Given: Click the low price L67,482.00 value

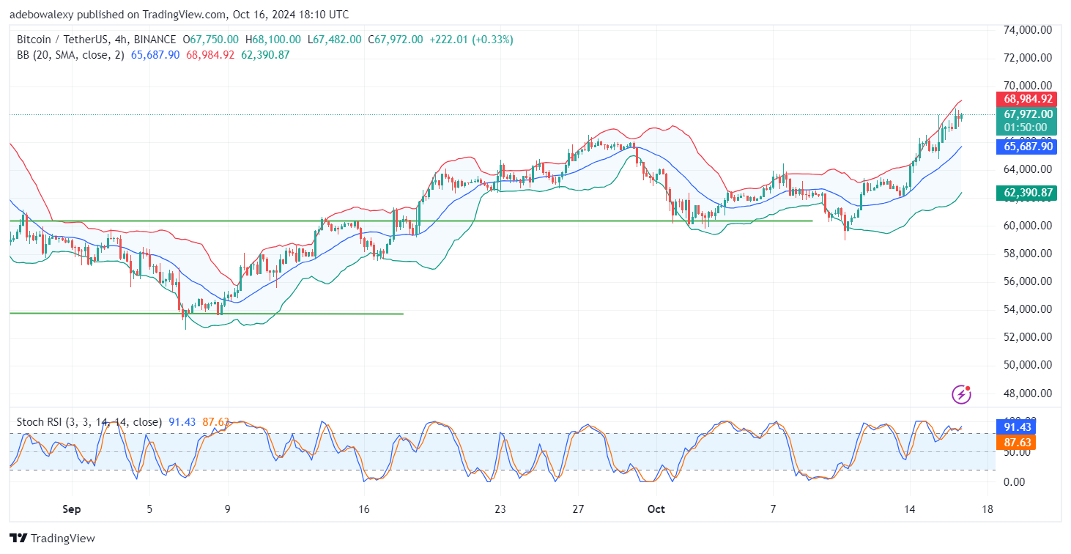Looking at the screenshot, I should [x=334, y=40].
